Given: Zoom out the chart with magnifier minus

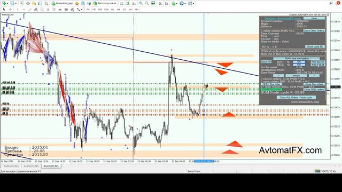Looking at the screenshot, I should 147,3.
